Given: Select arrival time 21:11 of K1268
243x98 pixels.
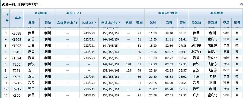Looking at the screenshot, I should click(169, 39).
